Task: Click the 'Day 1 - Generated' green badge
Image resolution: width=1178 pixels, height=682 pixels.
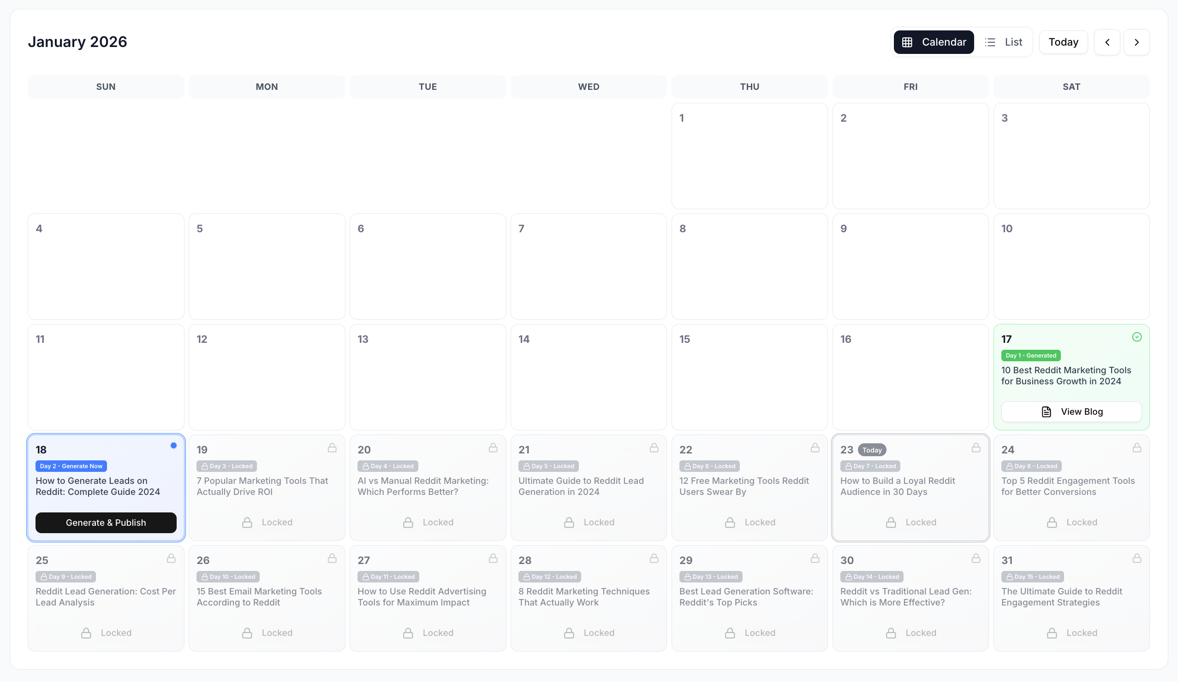Action: click(x=1031, y=355)
